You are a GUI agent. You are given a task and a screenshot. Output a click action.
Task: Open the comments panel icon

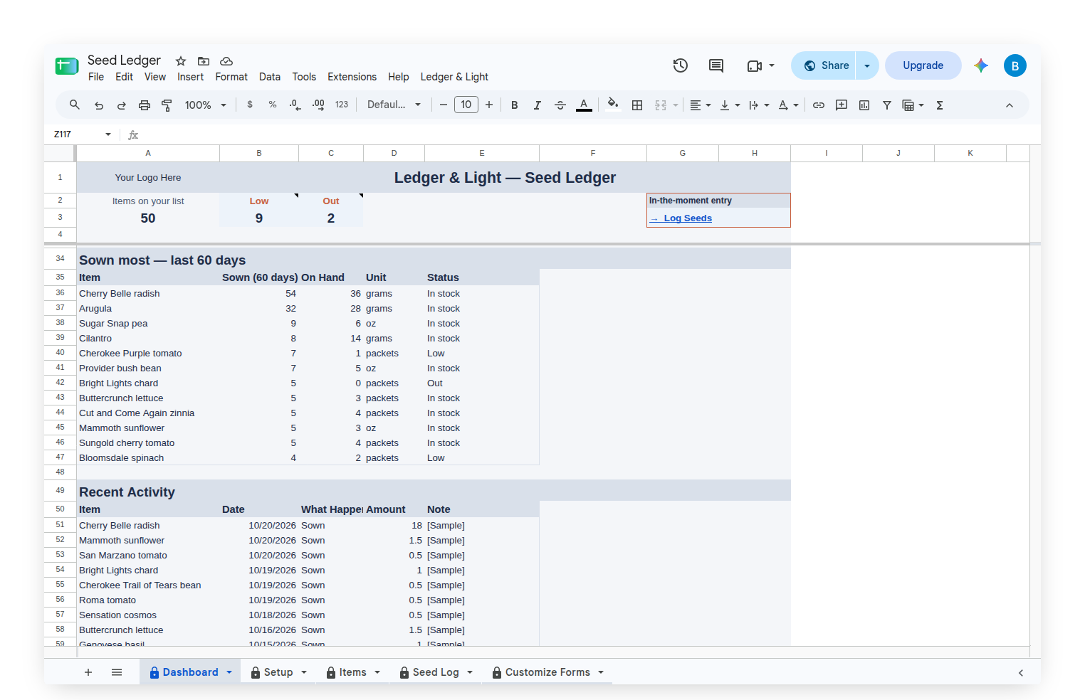coord(716,65)
